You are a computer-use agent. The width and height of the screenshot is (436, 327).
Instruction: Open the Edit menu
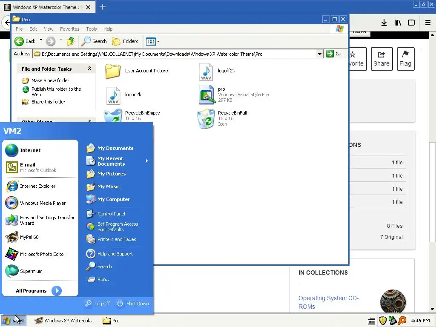[x=33, y=29]
